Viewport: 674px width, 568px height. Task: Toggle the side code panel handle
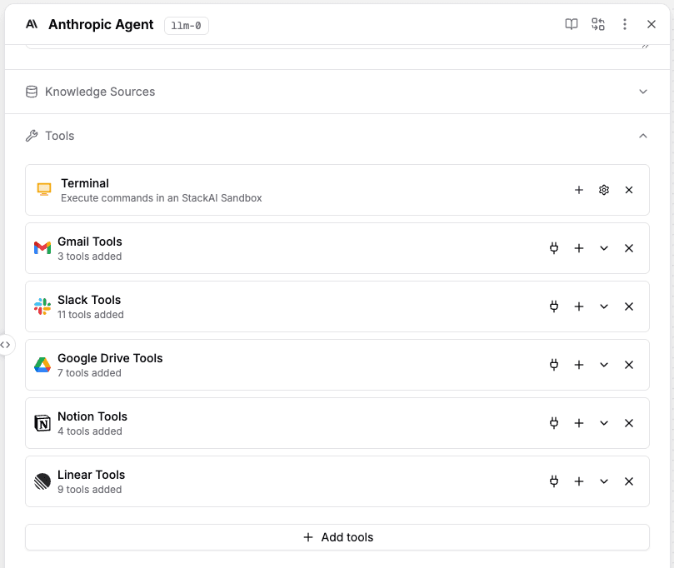(x=6, y=345)
